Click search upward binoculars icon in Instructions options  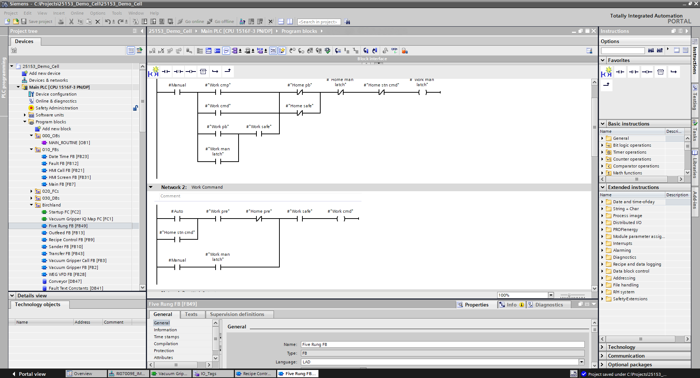click(660, 50)
